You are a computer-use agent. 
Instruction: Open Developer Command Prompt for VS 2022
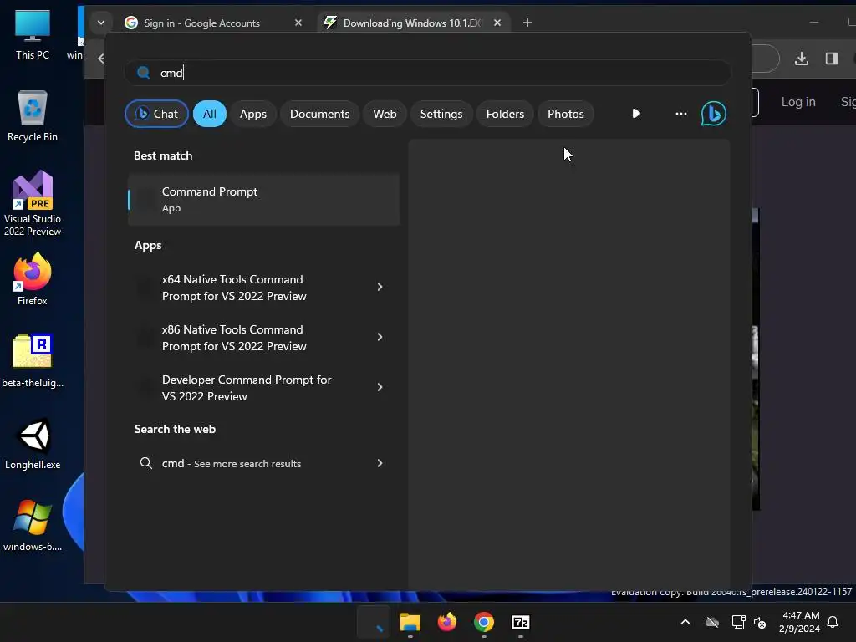click(263, 388)
